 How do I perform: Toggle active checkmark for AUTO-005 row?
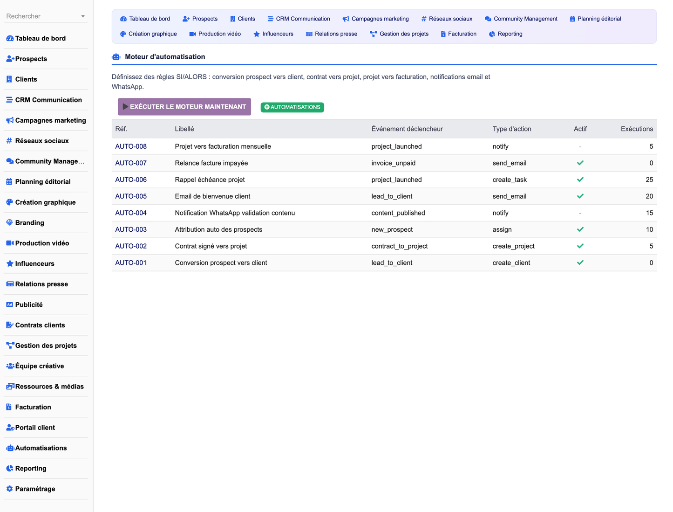[580, 196]
